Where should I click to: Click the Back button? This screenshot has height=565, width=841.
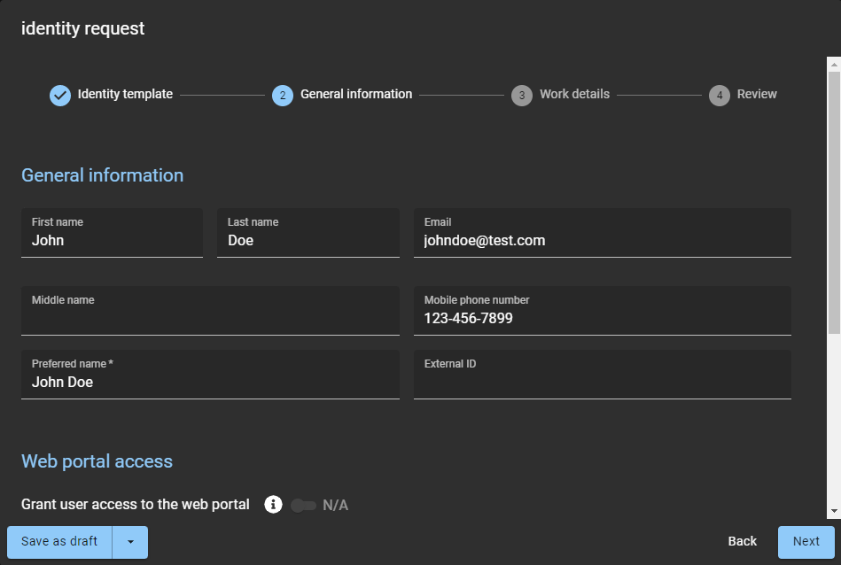click(x=742, y=541)
